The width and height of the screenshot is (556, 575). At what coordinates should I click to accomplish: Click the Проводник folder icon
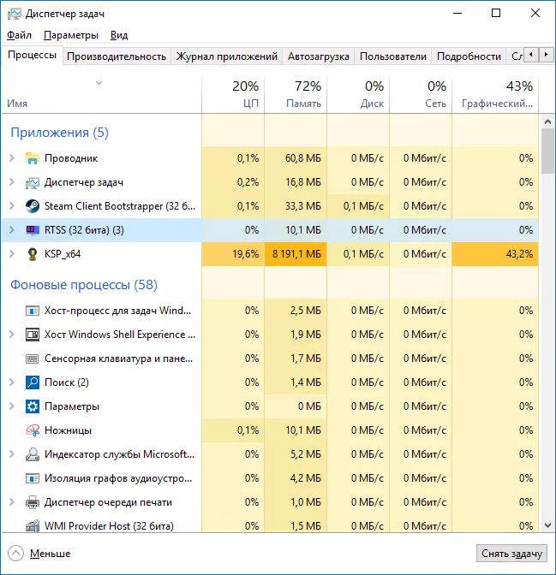pos(33,158)
